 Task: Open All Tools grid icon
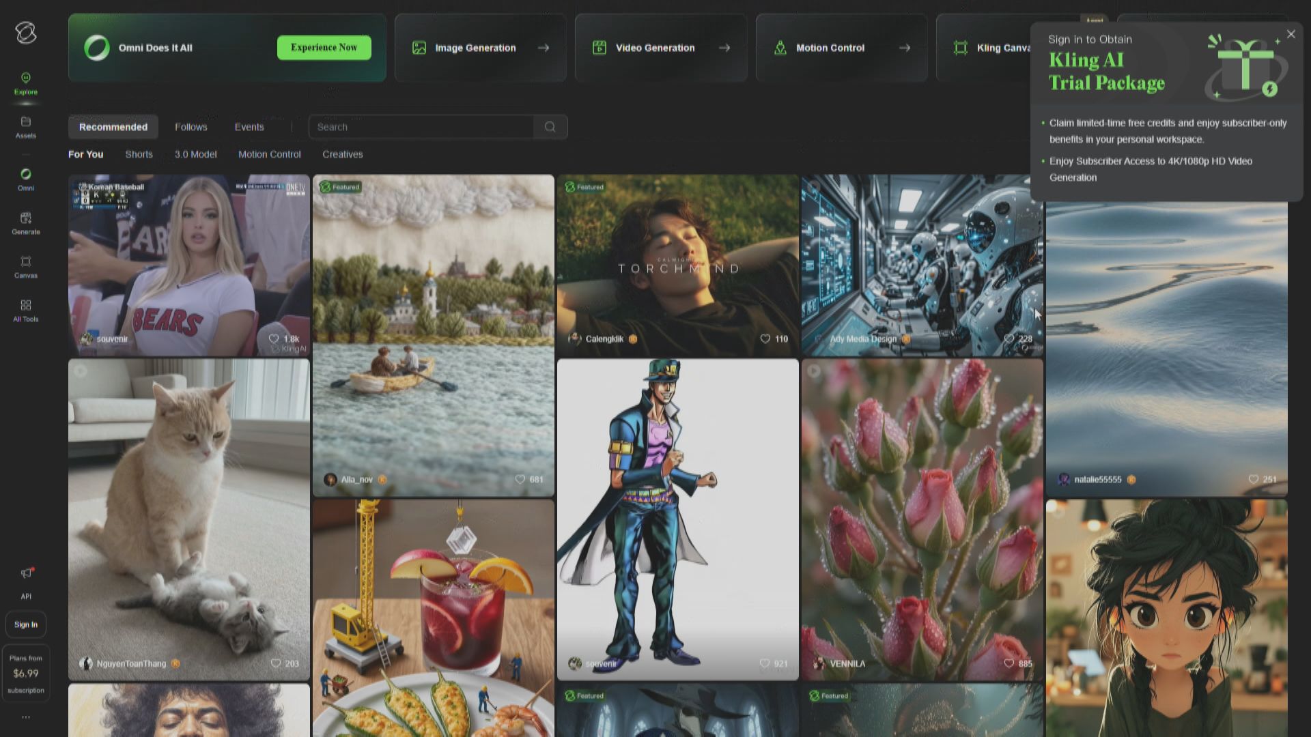coord(26,305)
